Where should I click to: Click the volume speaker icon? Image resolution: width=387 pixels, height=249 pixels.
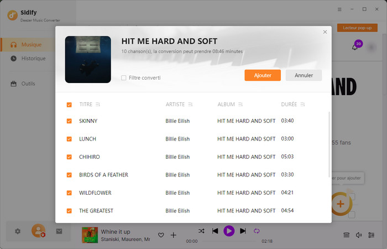coord(359,235)
